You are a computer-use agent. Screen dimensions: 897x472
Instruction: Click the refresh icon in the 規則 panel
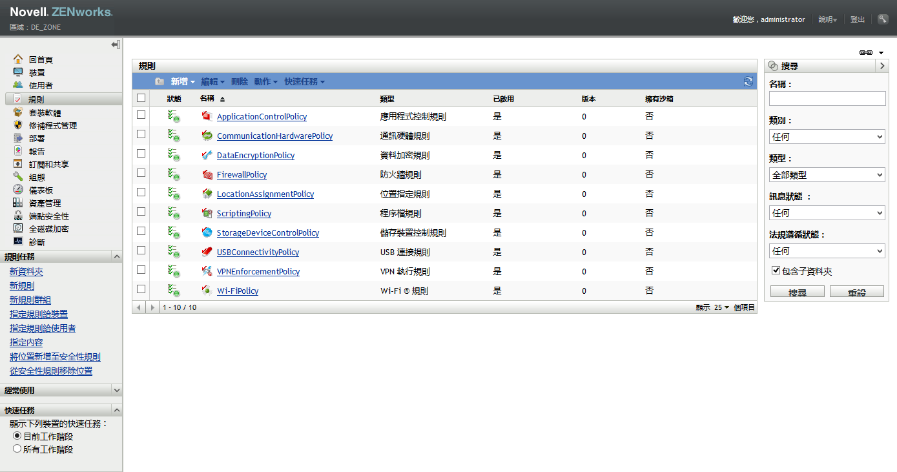click(748, 81)
